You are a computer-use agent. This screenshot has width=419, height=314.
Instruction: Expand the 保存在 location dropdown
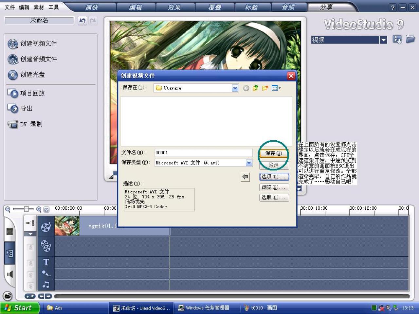click(x=235, y=88)
